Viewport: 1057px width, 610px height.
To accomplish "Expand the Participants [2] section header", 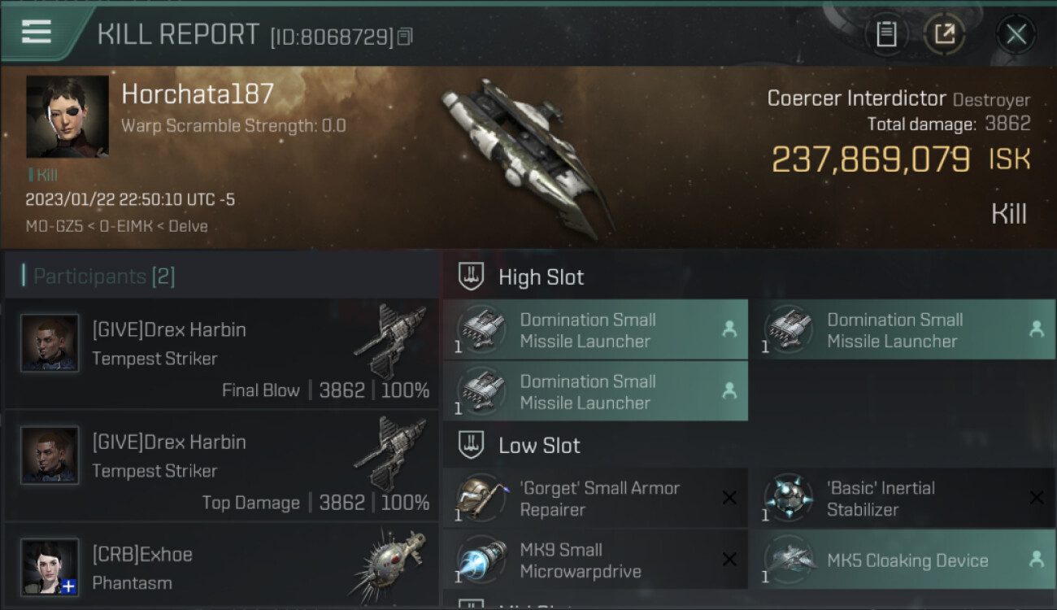I will [x=221, y=276].
